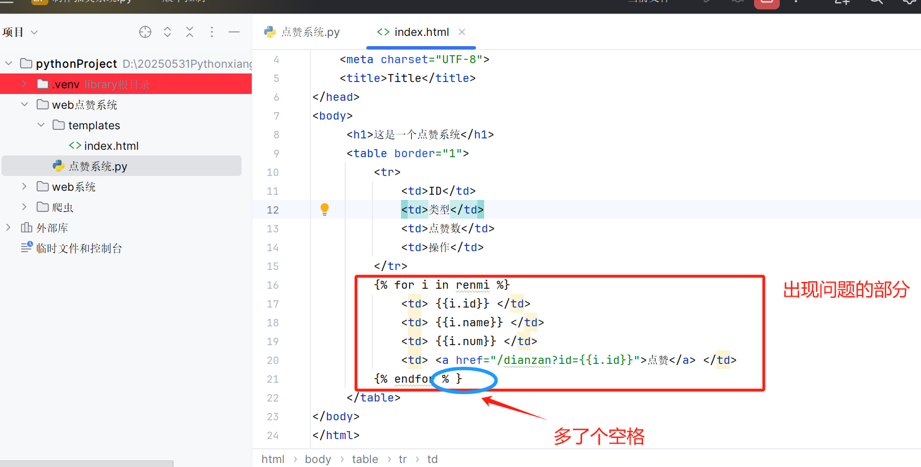The image size is (921, 467).
Task: Collapse the templates folder chevron
Action: pos(41,125)
